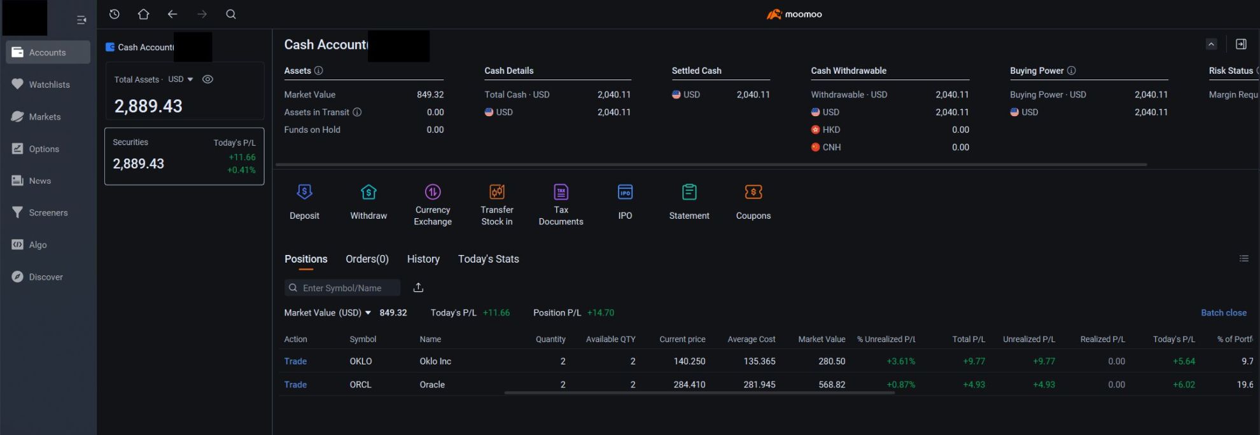Click the export share icon beside search
This screenshot has width=1260, height=435.
pyautogui.click(x=418, y=287)
